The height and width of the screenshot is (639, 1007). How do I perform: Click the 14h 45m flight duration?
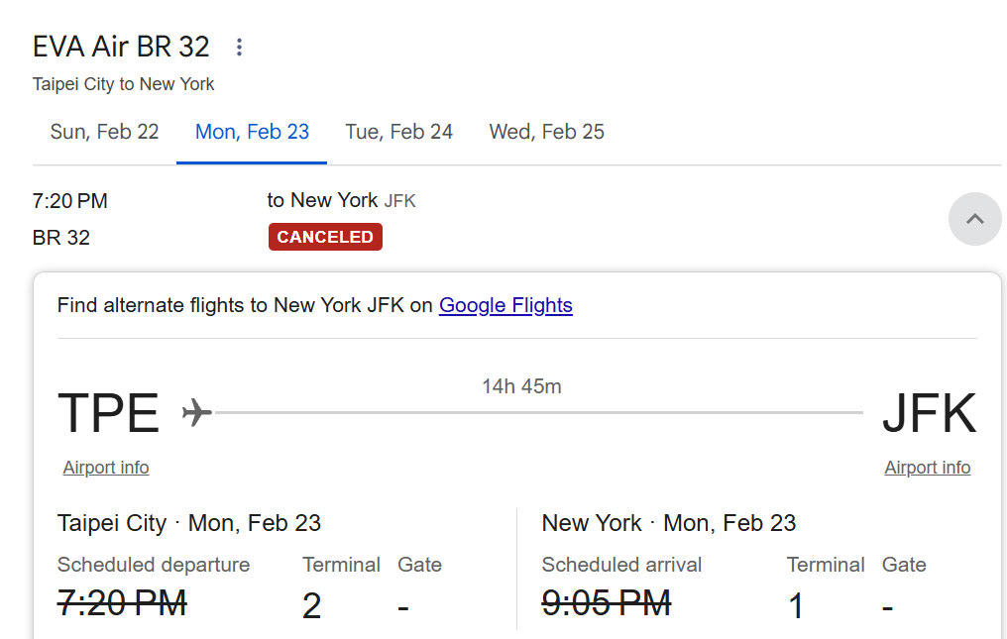coord(521,386)
